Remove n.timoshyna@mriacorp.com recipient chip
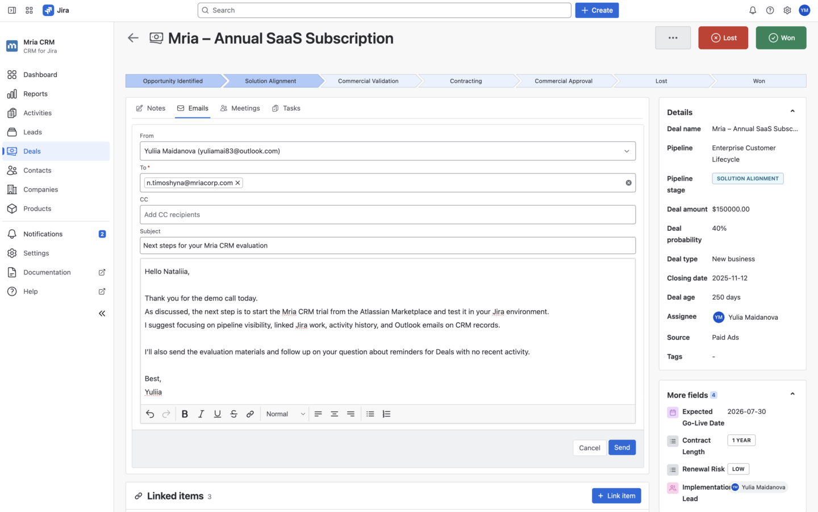This screenshot has width=818, height=512. click(237, 183)
